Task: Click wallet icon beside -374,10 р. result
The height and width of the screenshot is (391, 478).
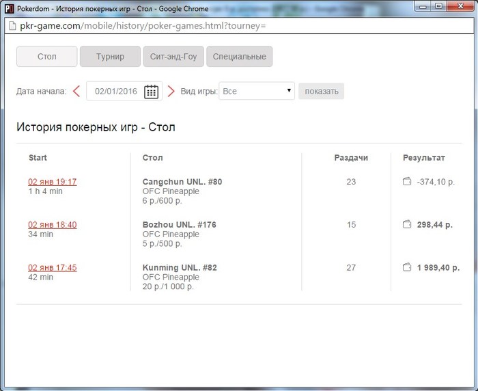Action: click(x=407, y=182)
